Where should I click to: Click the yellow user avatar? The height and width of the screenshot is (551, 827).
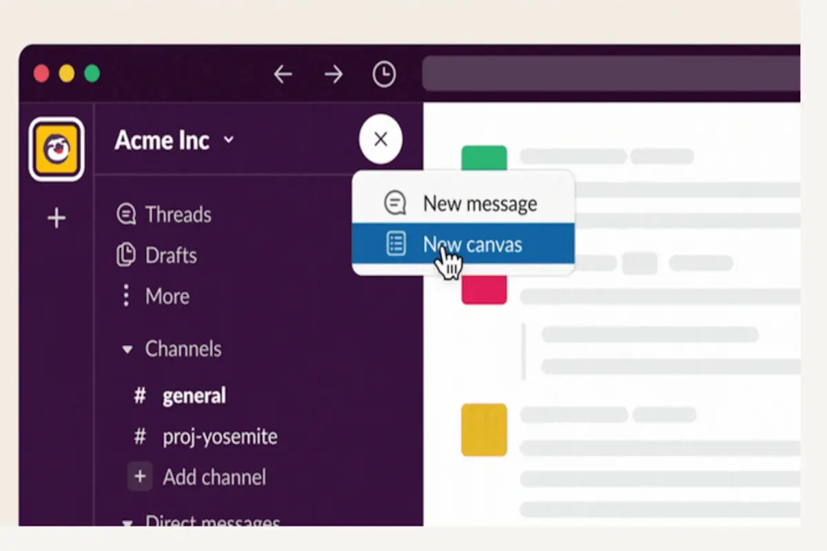click(x=484, y=430)
